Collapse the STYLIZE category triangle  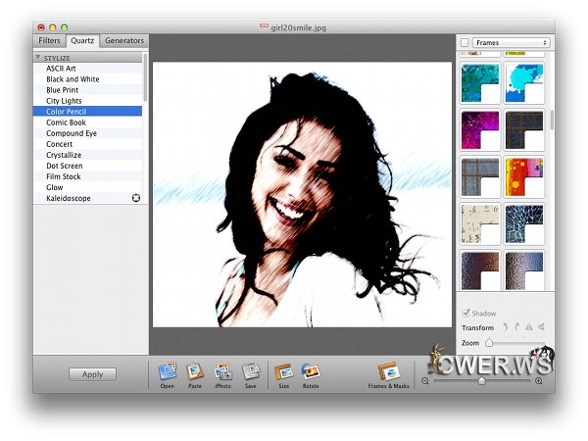[38, 58]
